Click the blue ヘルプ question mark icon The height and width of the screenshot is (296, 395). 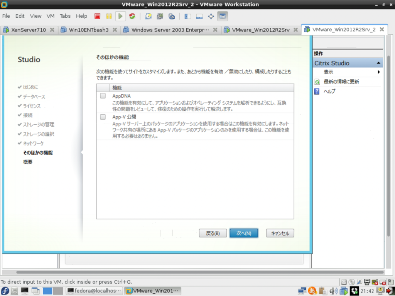[317, 91]
